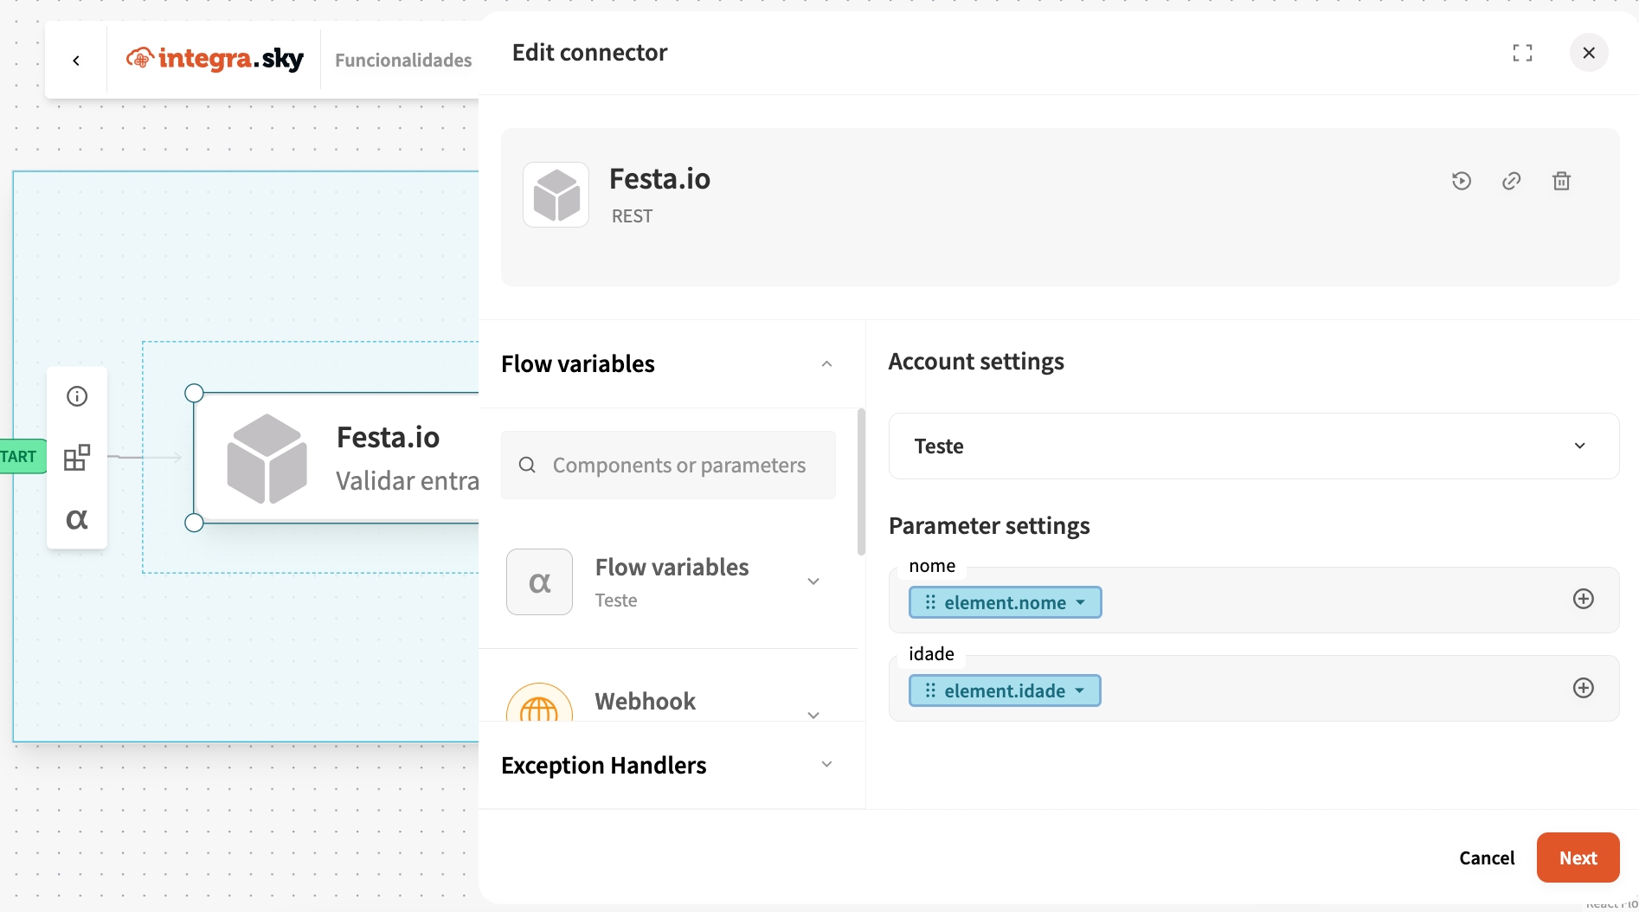Click the info icon in the left toolbar

point(77,396)
